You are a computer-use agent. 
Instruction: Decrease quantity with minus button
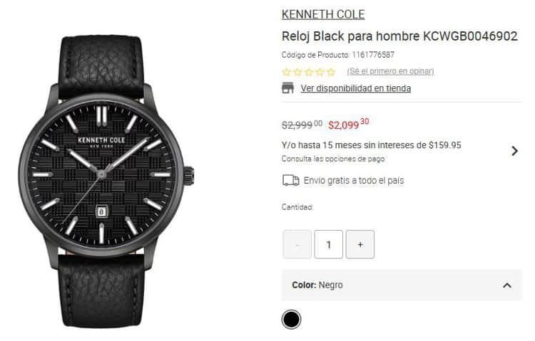click(297, 244)
